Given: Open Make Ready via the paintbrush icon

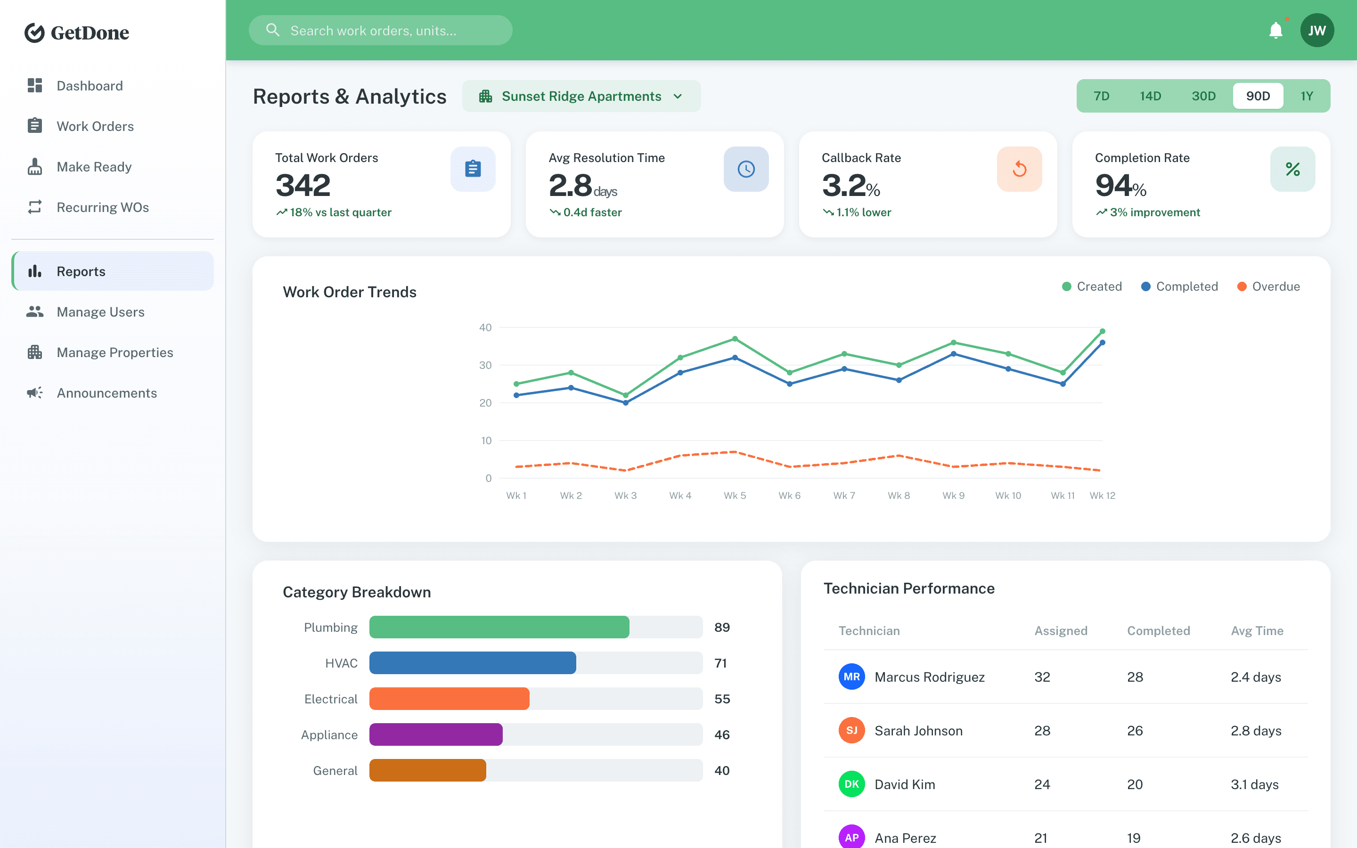Looking at the screenshot, I should coord(34,167).
